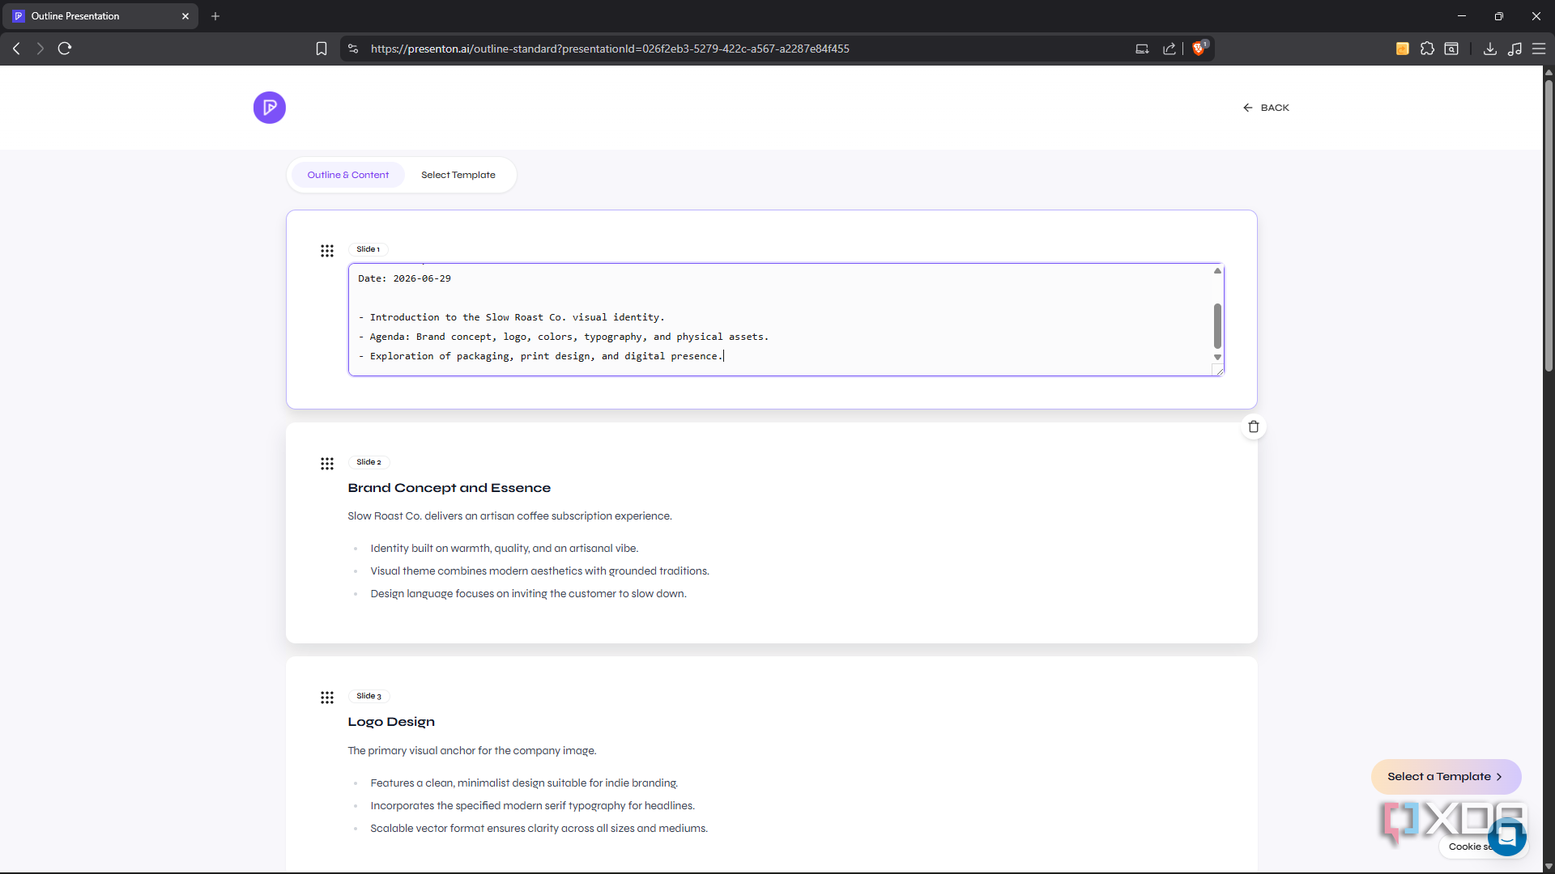Click the 'Date: 2026-06-29' line

pyautogui.click(x=405, y=278)
